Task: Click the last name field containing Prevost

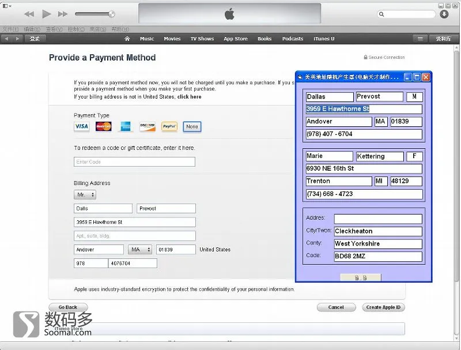Action: pos(166,209)
